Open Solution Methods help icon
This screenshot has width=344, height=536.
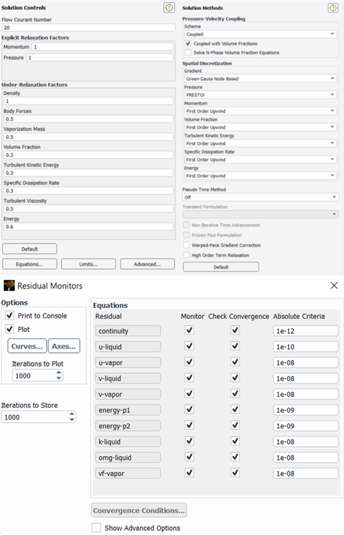tap(333, 8)
